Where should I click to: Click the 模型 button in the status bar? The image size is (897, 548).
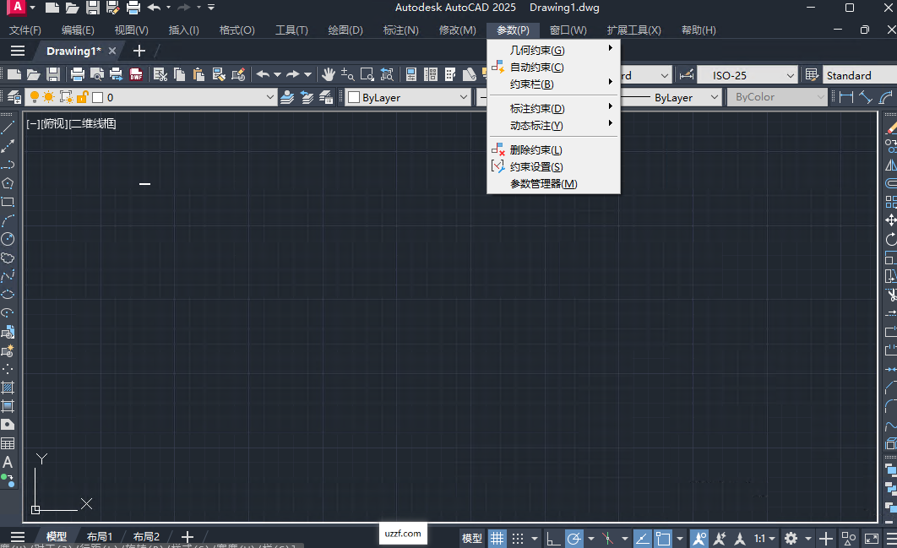[470, 538]
